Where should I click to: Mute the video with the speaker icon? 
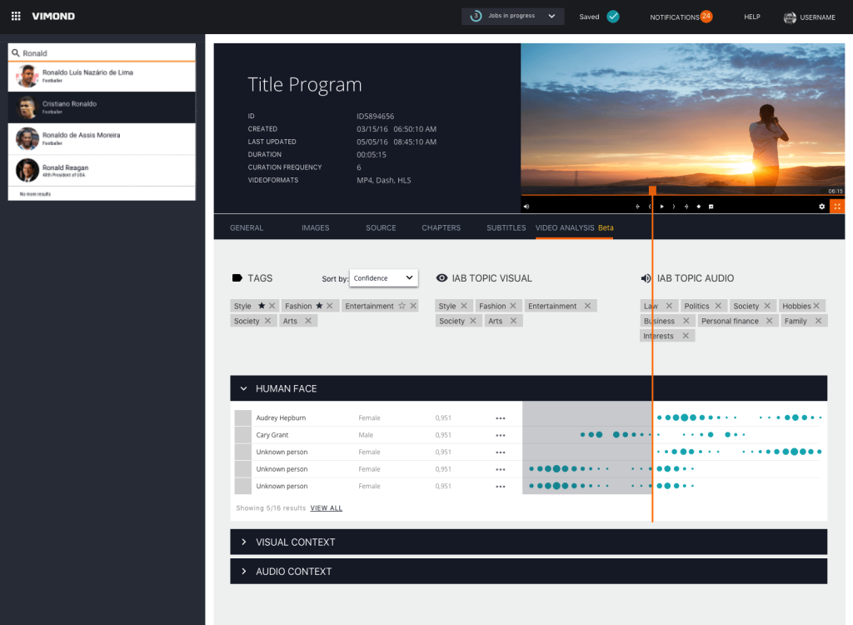526,207
